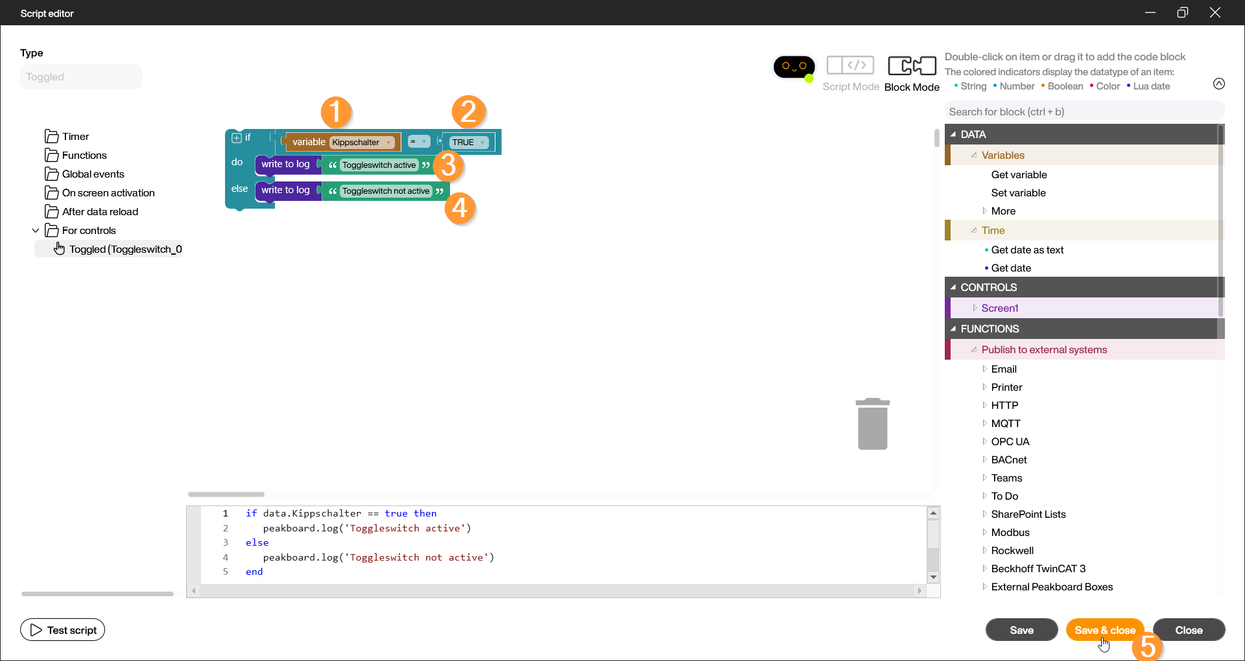Collapse the help hint with circled arrow
The image size is (1245, 661).
coord(1218,84)
